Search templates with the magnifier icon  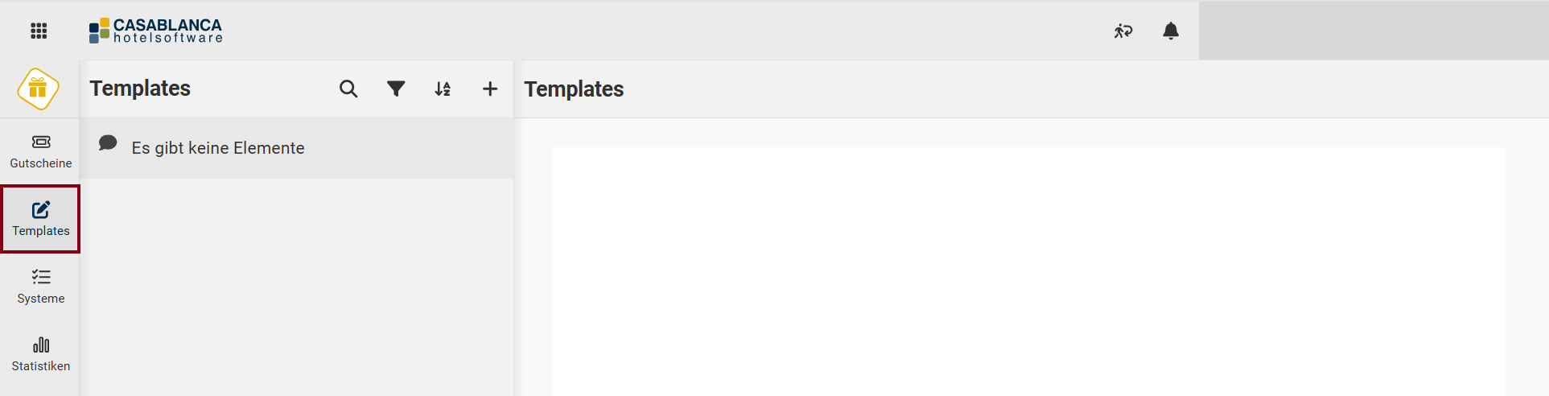tap(348, 89)
